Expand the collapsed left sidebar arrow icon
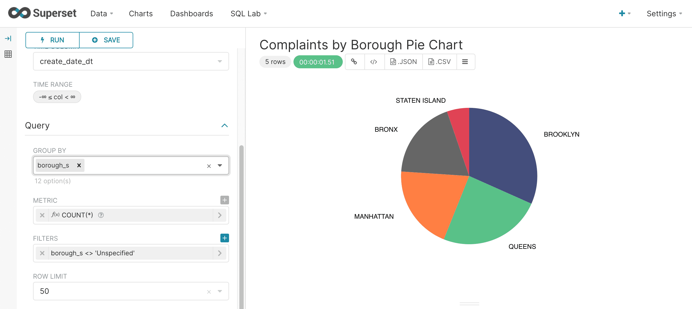The width and height of the screenshot is (692, 309). (x=8, y=38)
